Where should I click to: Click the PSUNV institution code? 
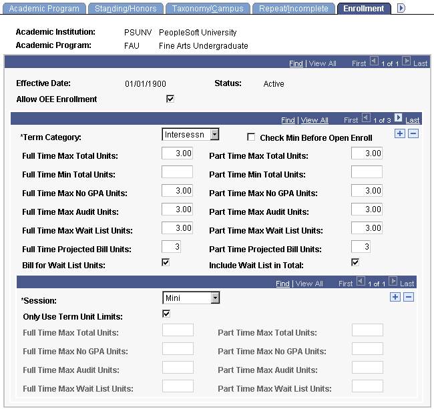138,33
